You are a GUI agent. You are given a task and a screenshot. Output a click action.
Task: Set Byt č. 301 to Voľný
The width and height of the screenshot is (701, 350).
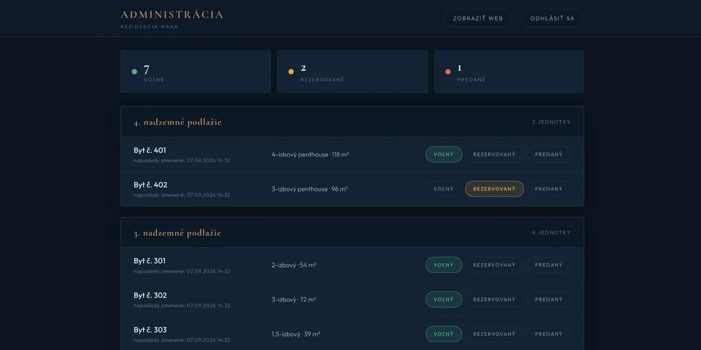click(x=444, y=265)
